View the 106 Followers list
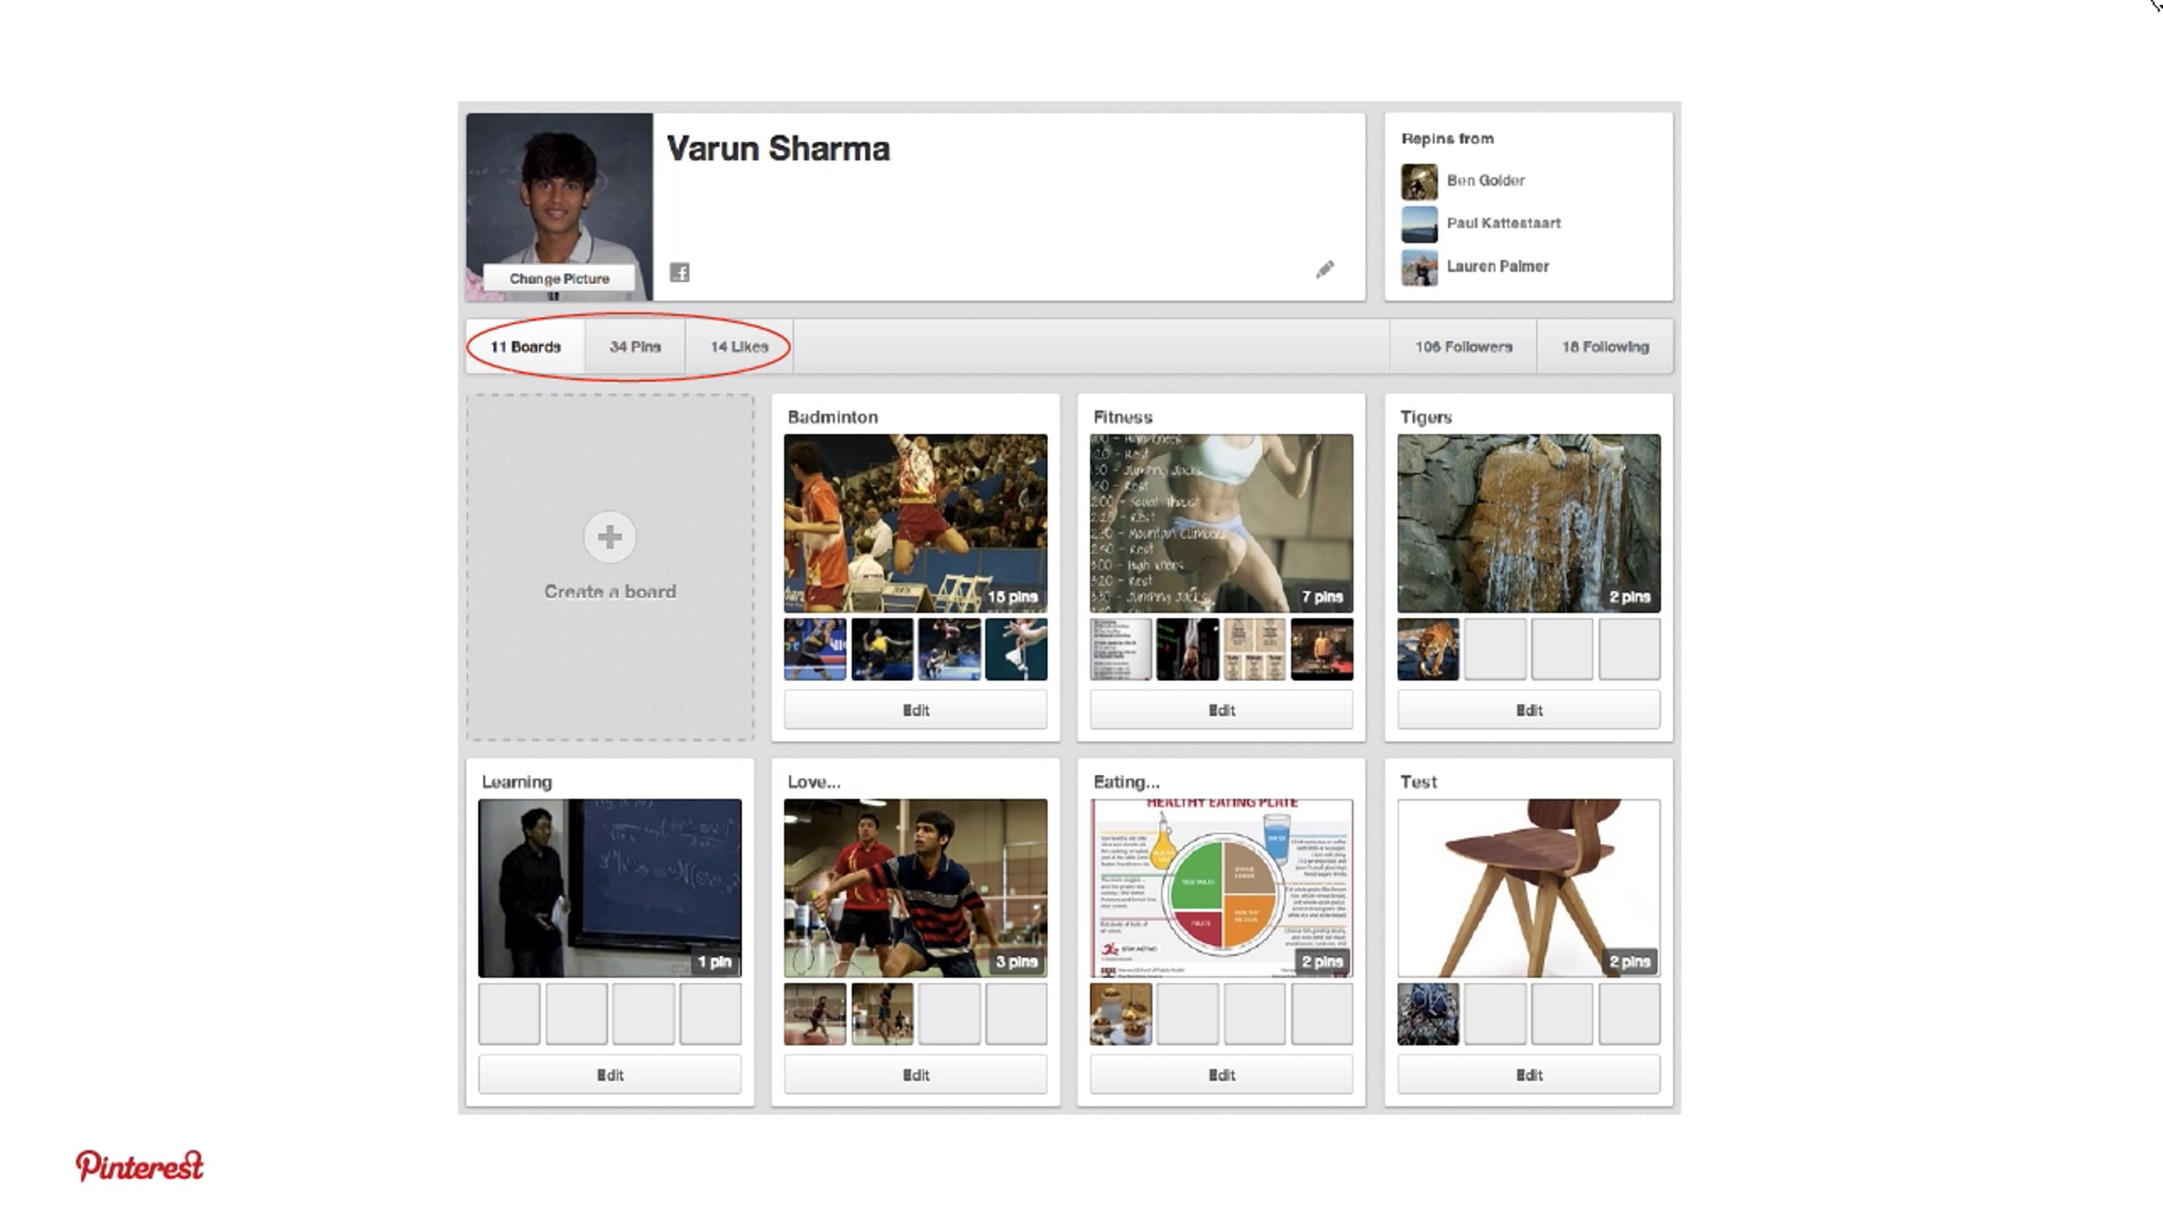This screenshot has width=2163, height=1216. pos(1462,346)
